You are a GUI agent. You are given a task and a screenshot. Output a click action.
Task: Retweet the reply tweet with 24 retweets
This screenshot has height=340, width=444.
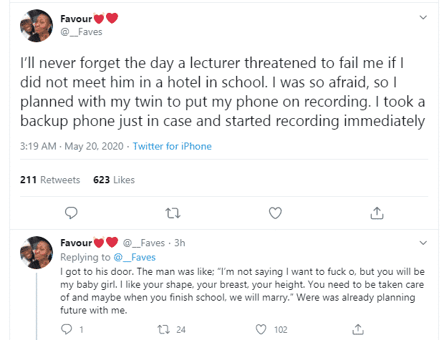point(171,329)
